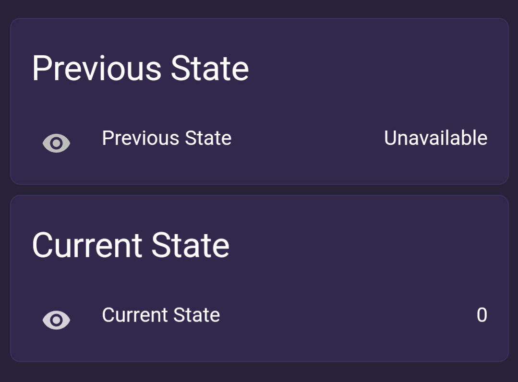
Task: Click the "Unavailable" state value
Action: (x=435, y=138)
